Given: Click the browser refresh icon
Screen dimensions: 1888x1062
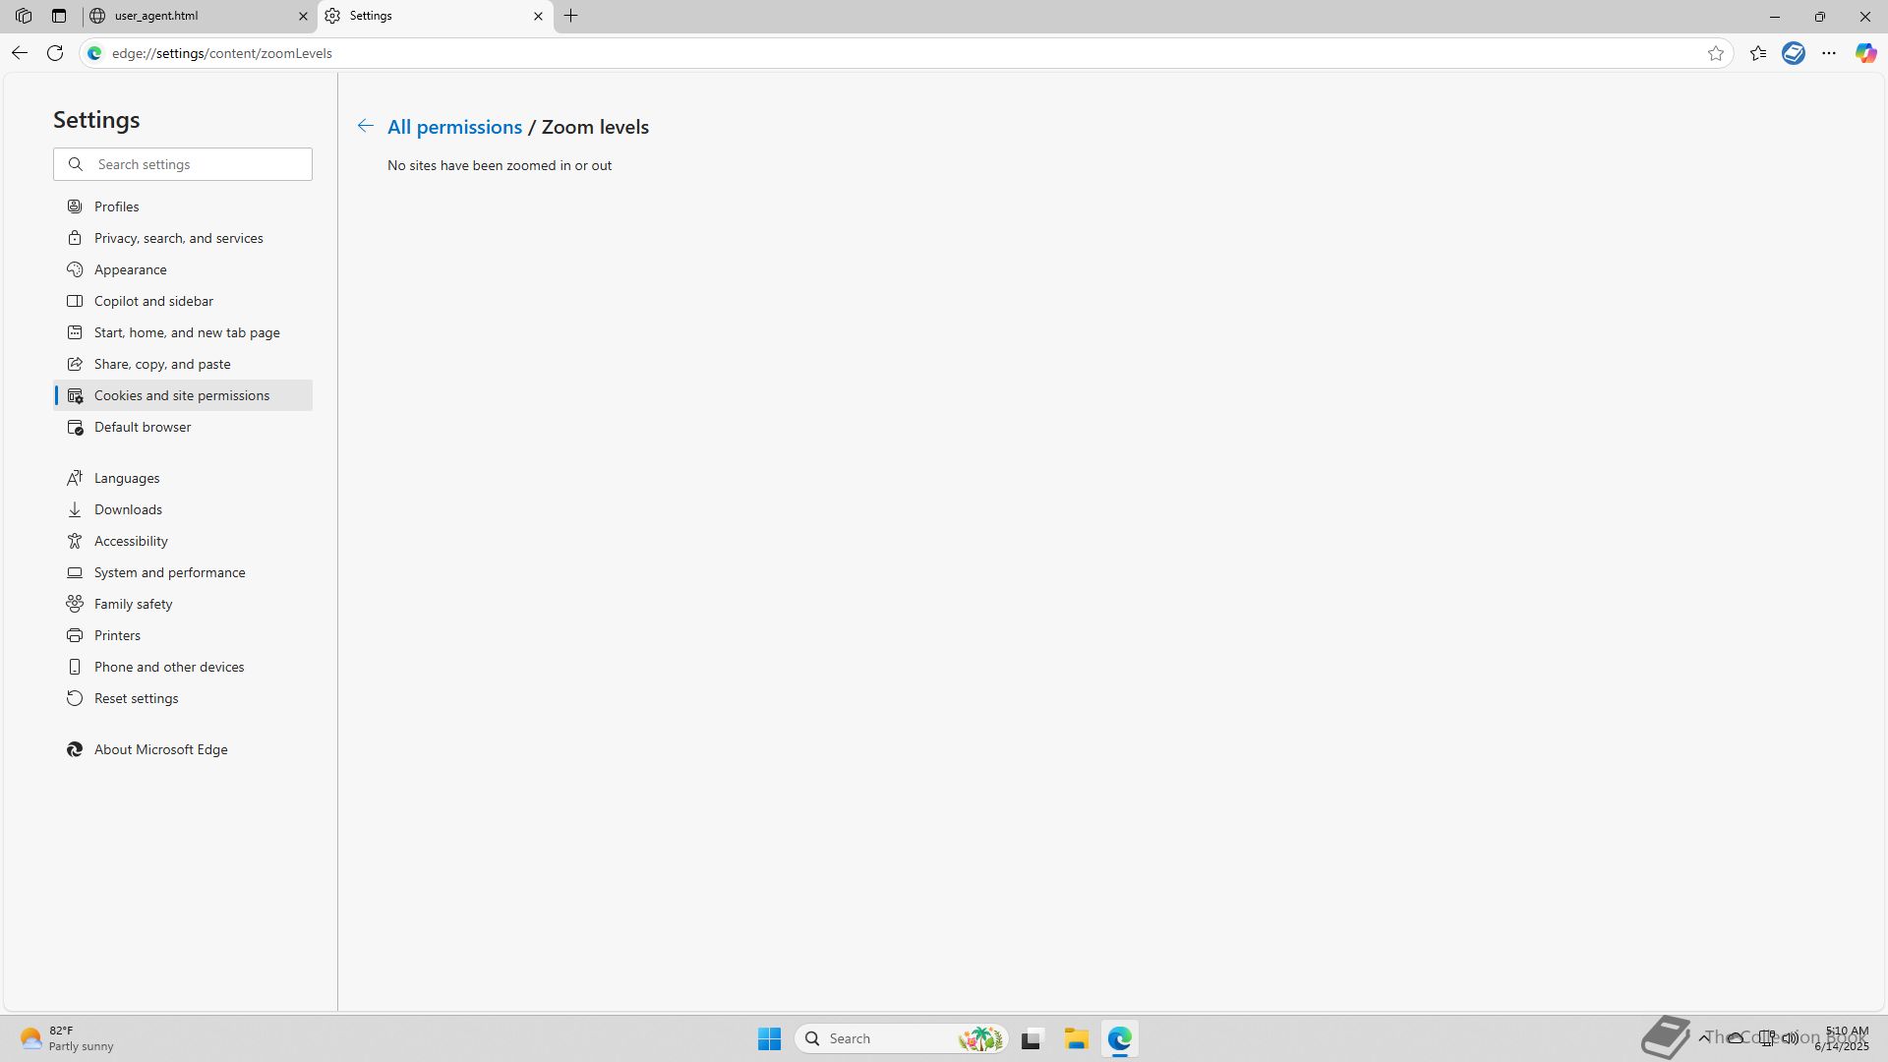Looking at the screenshot, I should 55,53.
